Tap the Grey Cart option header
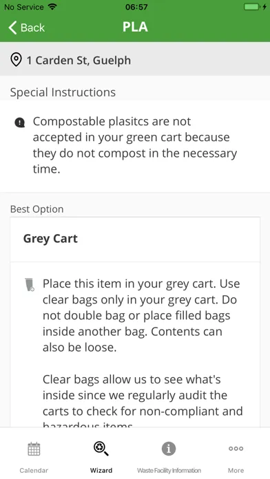 (x=135, y=239)
